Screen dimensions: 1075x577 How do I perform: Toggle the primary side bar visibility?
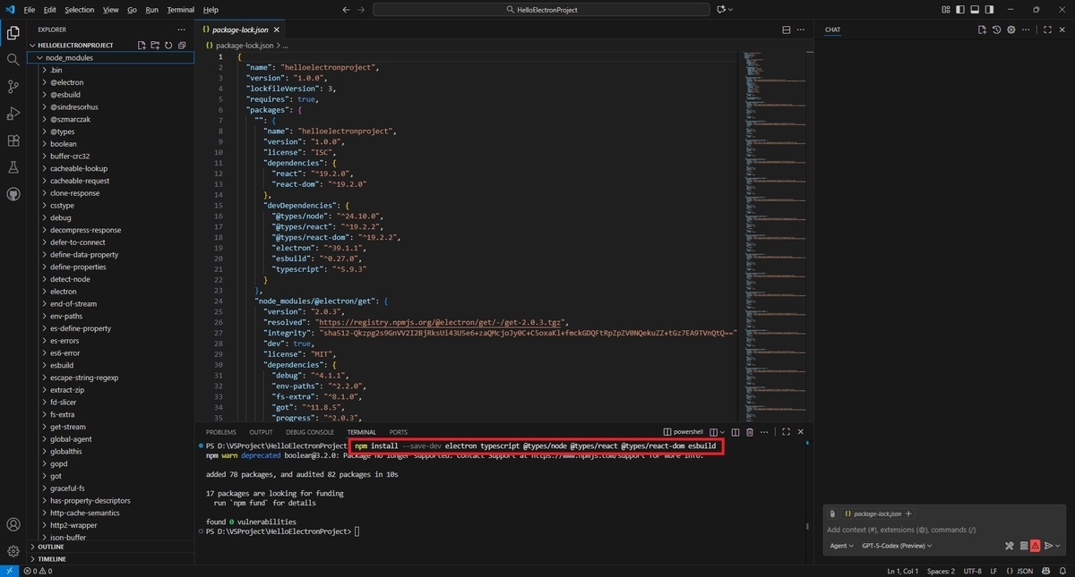[960, 9]
